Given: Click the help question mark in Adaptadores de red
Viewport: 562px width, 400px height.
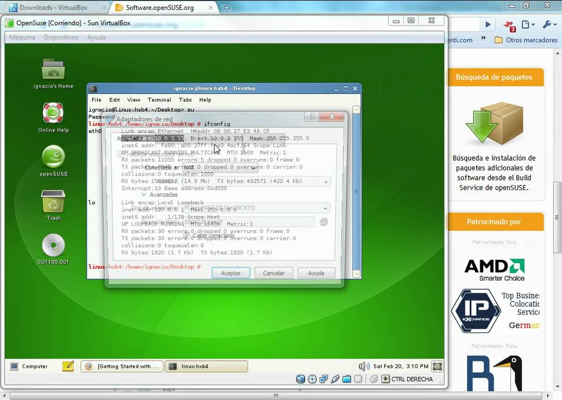Looking at the screenshot, I should (x=312, y=117).
